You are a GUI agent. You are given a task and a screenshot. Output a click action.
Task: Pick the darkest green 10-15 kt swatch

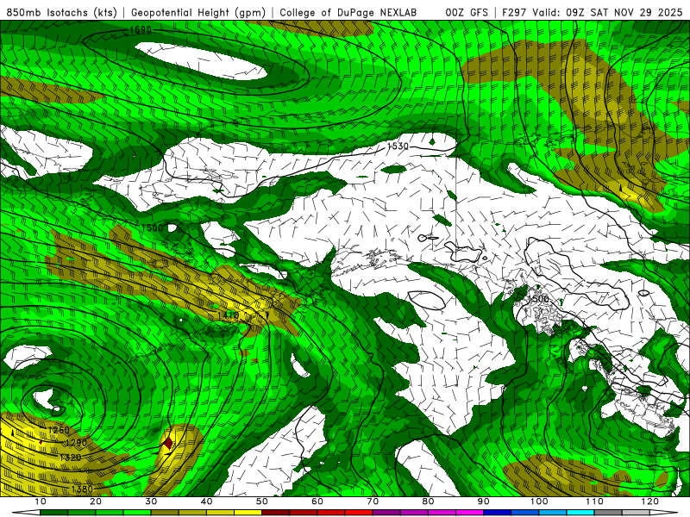pos(53,513)
